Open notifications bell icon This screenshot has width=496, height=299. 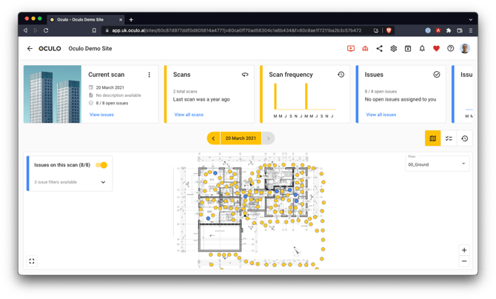click(422, 49)
